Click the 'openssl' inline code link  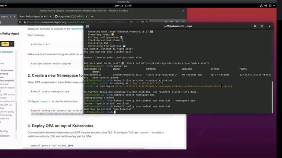pyautogui.click(x=145, y=133)
